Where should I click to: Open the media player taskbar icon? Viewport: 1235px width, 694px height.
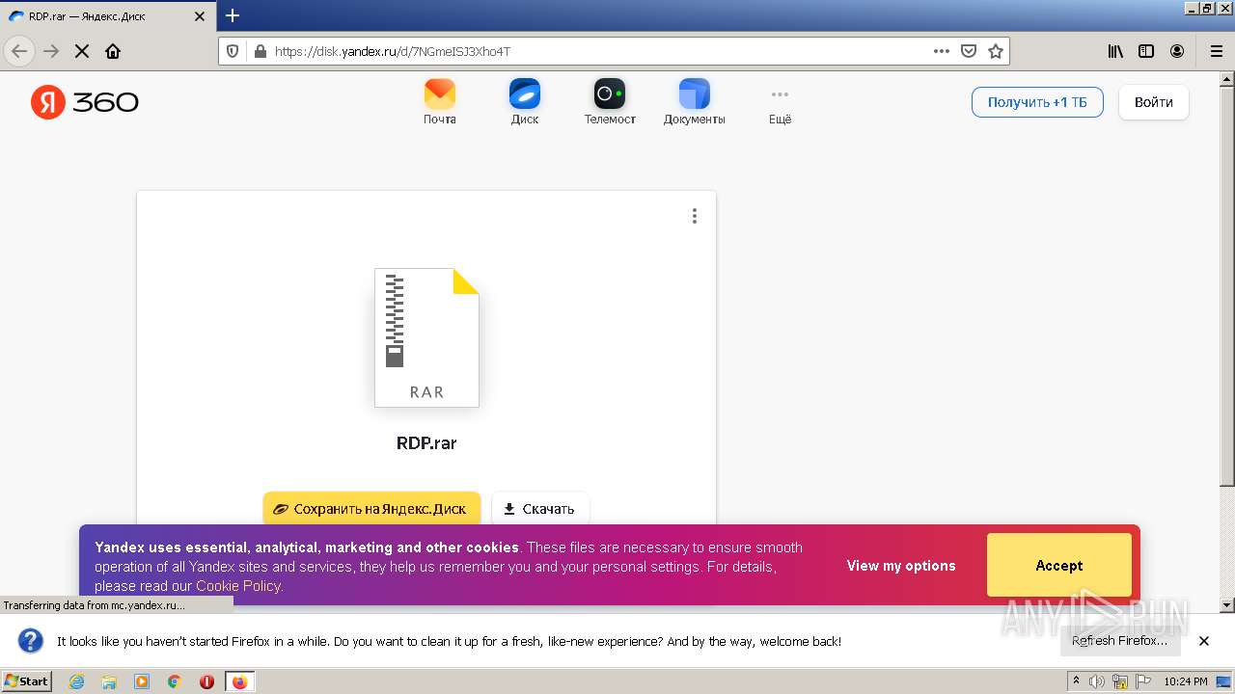[x=142, y=681]
